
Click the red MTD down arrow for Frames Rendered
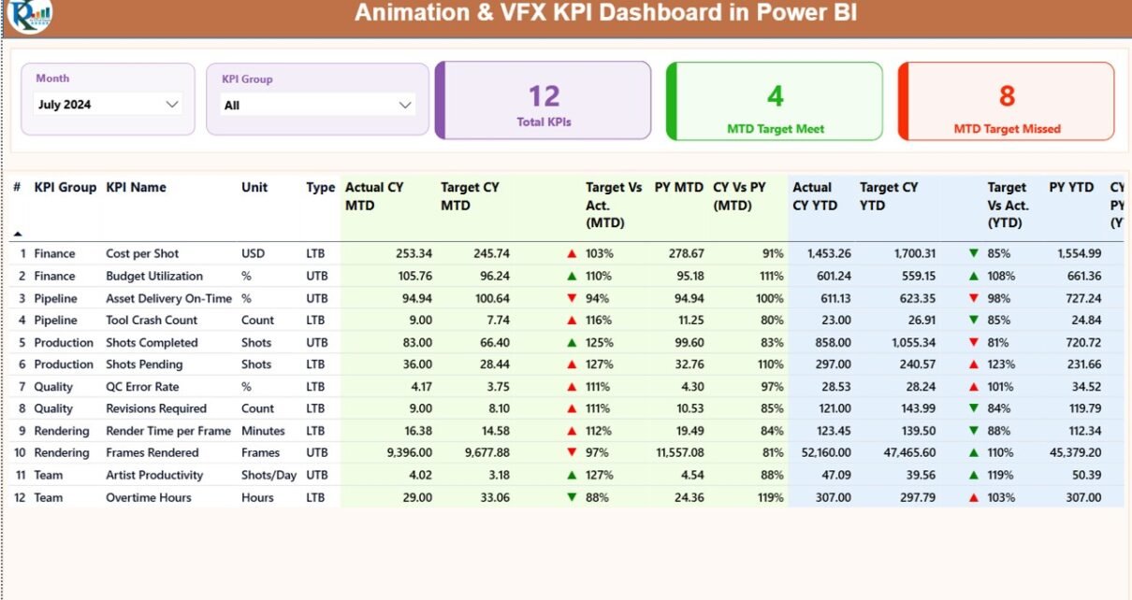coord(572,453)
